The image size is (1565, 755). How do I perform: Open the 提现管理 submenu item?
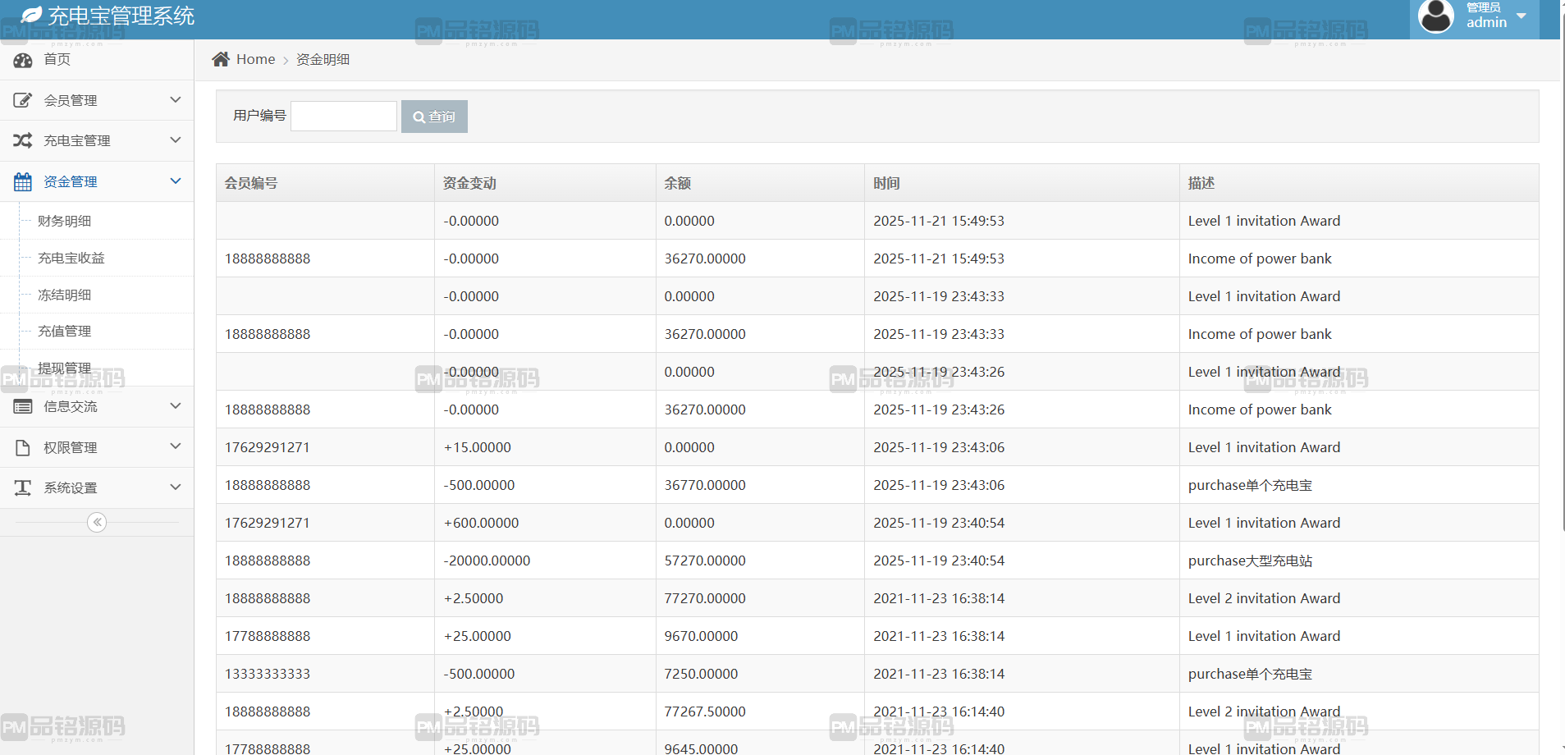point(65,368)
